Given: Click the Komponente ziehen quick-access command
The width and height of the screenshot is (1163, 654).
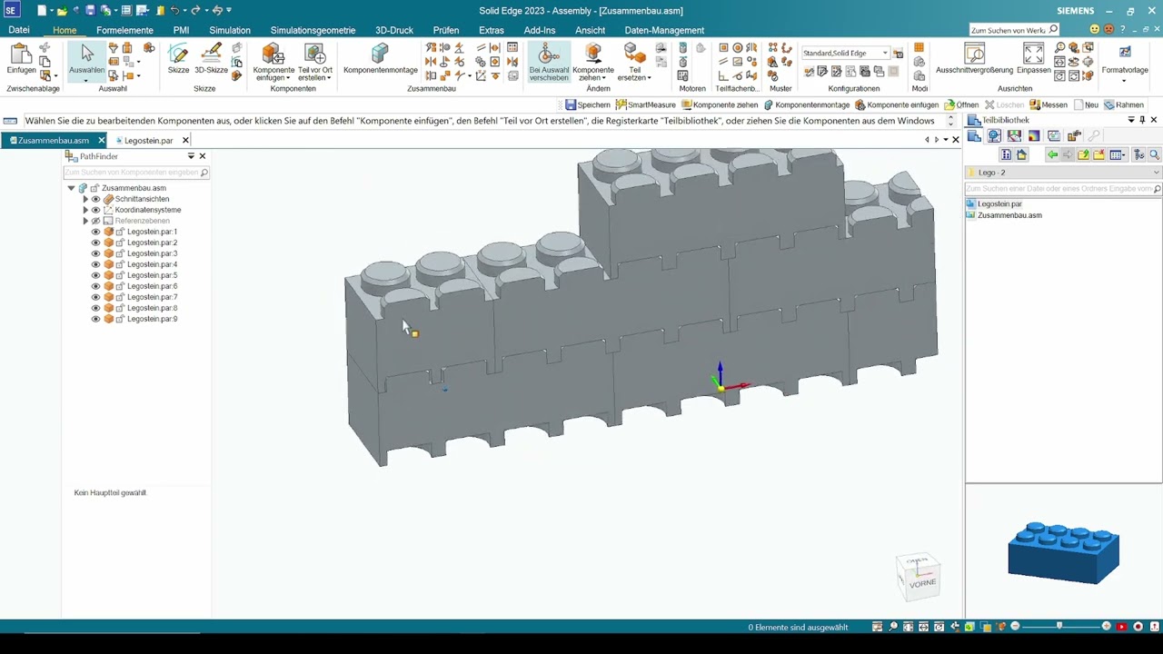Looking at the screenshot, I should coord(720,104).
